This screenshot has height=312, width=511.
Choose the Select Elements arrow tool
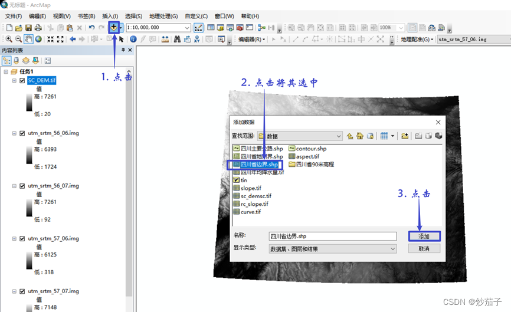(121, 39)
